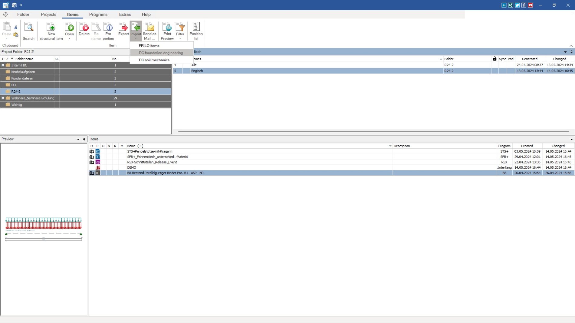Select the Wichtig folder

point(86,105)
